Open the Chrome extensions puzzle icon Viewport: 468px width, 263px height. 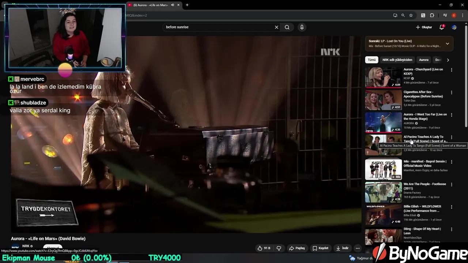(x=432, y=15)
